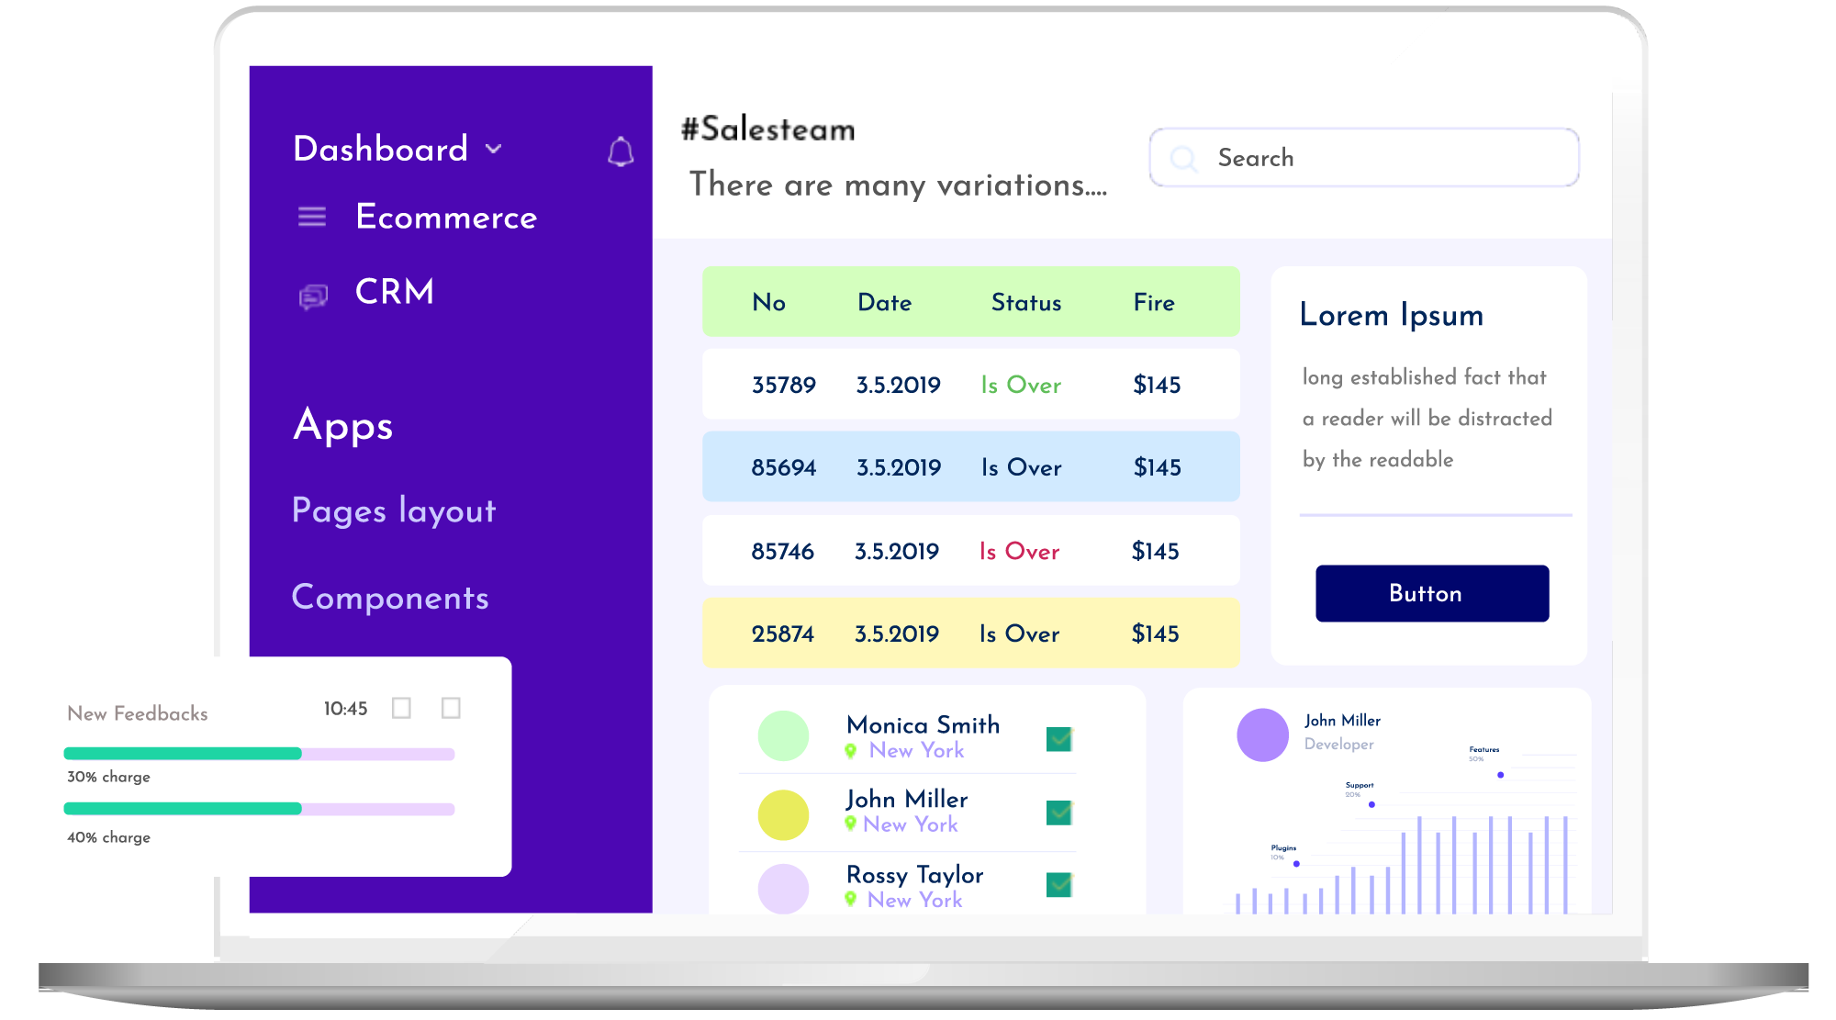The width and height of the screenshot is (1836, 1020).
Task: Open the Components section
Action: pos(389,599)
